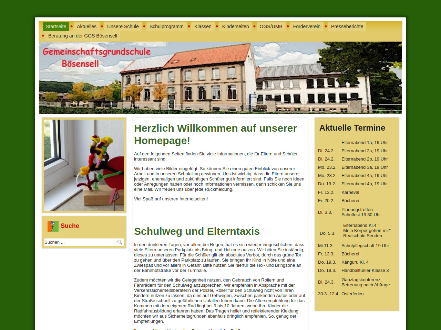Screen dimensions: 441x330
Task: Click the school building banner image
Action: click(220, 78)
